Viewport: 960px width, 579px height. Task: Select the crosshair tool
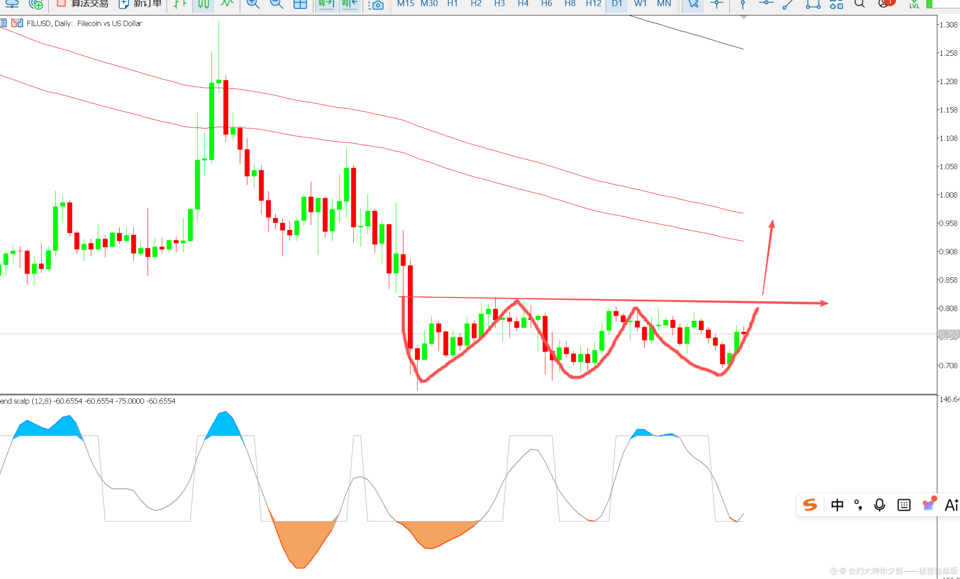tap(717, 4)
